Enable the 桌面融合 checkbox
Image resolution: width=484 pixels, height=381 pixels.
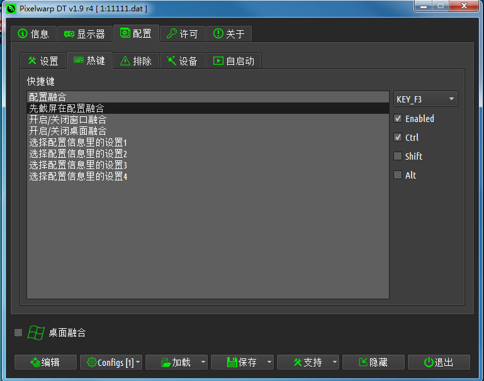pyautogui.click(x=18, y=333)
